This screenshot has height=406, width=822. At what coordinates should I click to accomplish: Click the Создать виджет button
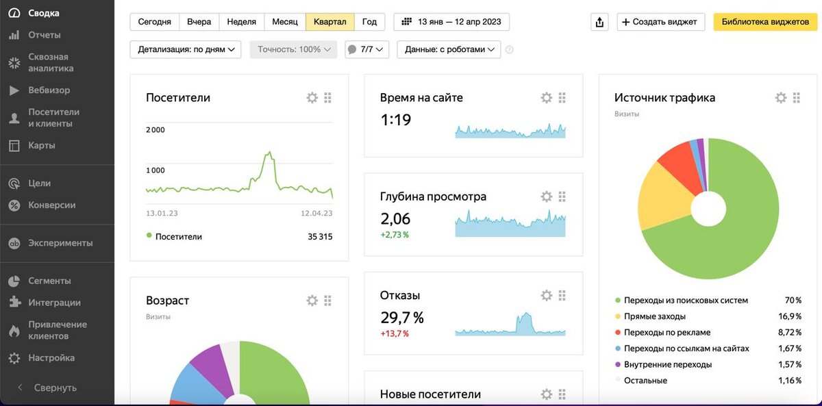pyautogui.click(x=660, y=22)
